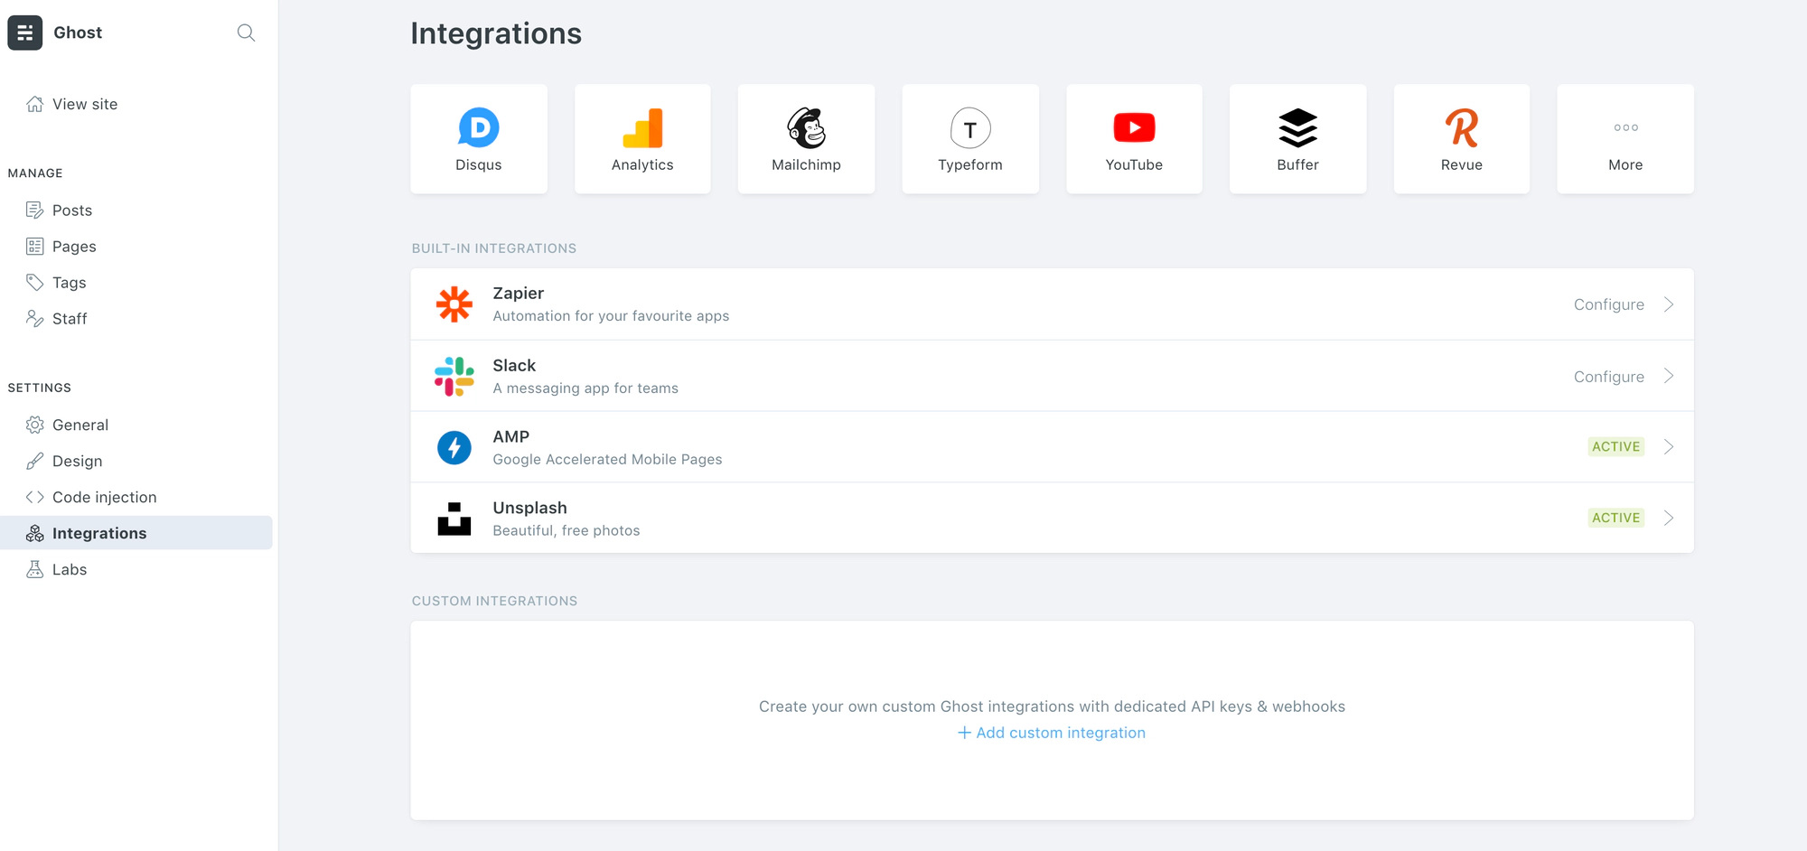Click the ACTIVE badge on AMP
This screenshot has width=1807, height=851.
click(1615, 446)
